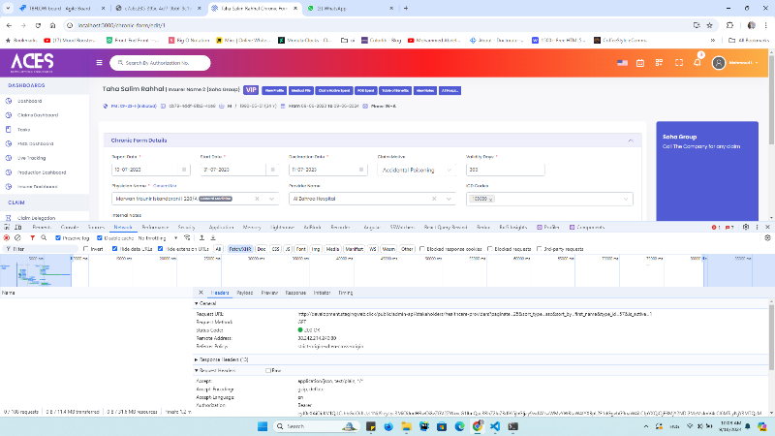
Task: Toggle the Disable cache checkbox
Action: [x=99, y=237]
